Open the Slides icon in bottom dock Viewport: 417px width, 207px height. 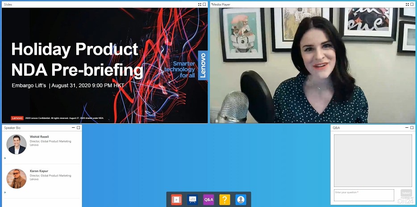coord(192,199)
